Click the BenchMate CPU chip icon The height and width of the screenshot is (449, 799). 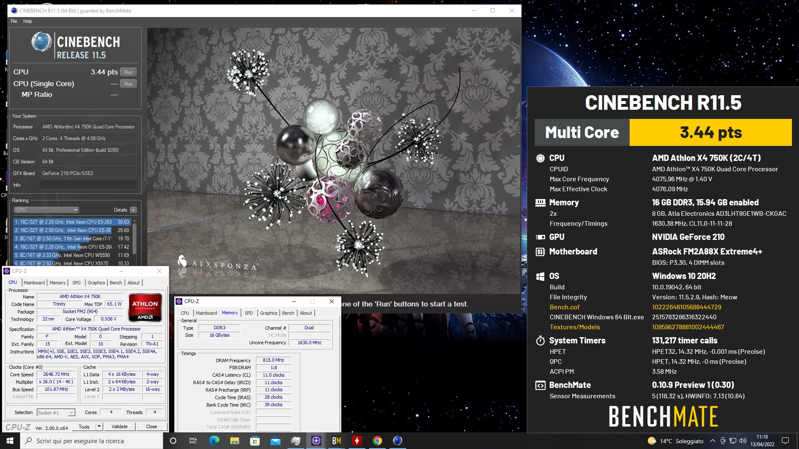click(x=540, y=158)
